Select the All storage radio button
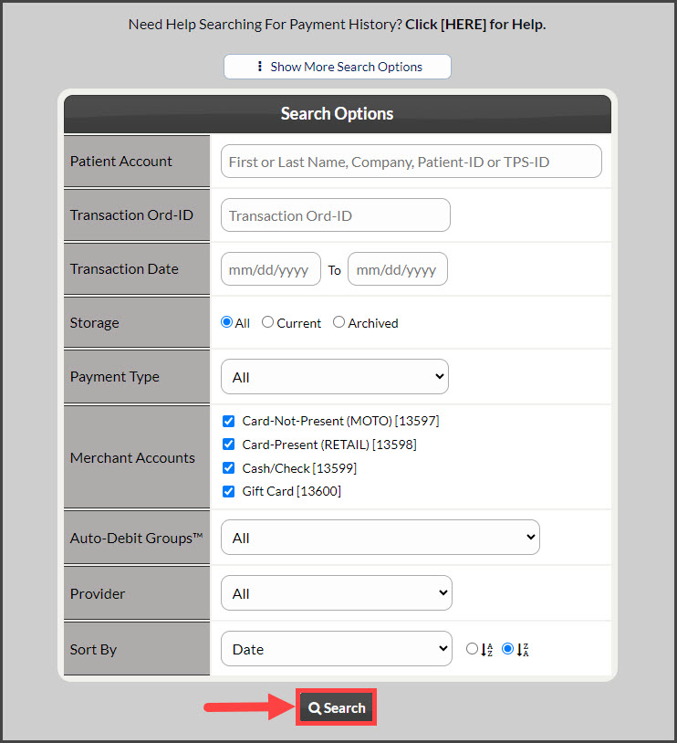 click(227, 322)
